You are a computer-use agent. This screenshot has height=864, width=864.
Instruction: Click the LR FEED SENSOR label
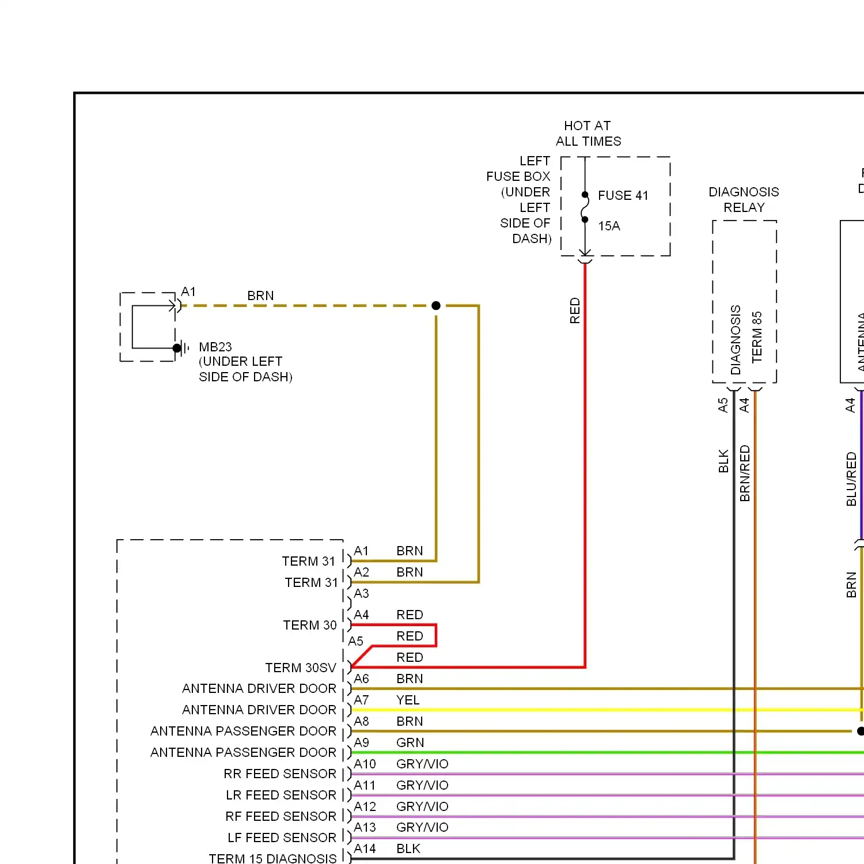281,795
